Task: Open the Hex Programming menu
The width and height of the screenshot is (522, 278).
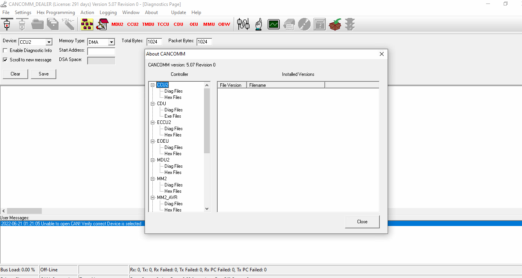Action: tap(55, 12)
